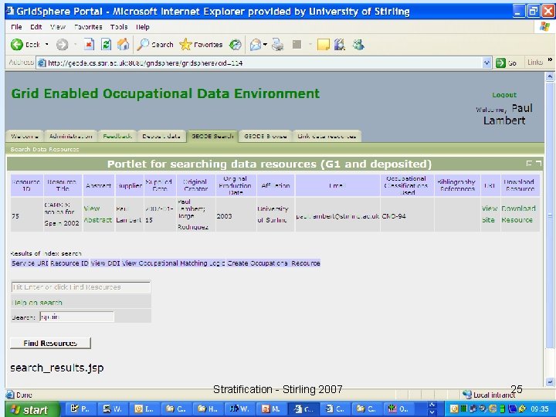Click the Stop loading icon in toolbar
The height and width of the screenshot is (417, 556).
coord(89,45)
